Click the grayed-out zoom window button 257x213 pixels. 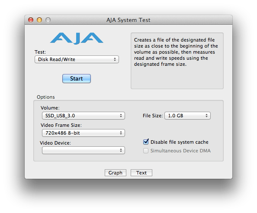[48, 20]
